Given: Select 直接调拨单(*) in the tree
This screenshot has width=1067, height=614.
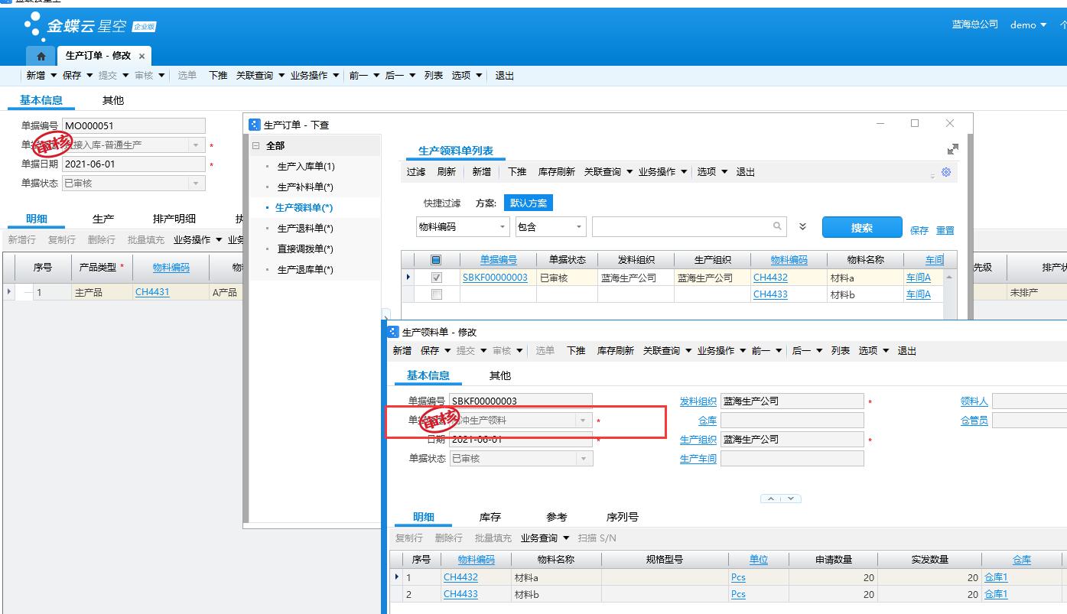Looking at the screenshot, I should [305, 249].
